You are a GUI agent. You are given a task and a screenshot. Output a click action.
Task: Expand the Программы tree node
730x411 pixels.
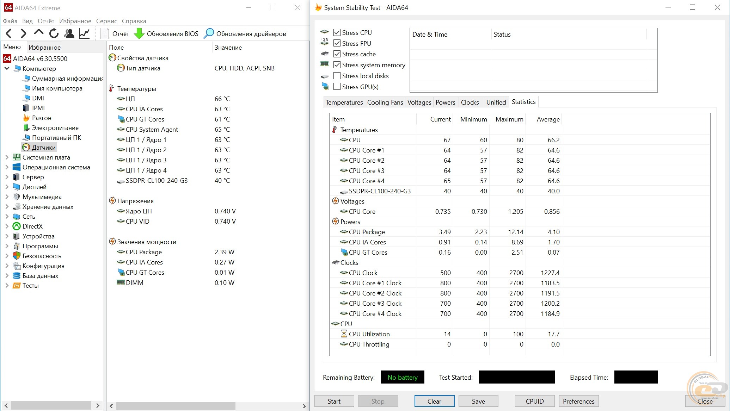[7, 246]
